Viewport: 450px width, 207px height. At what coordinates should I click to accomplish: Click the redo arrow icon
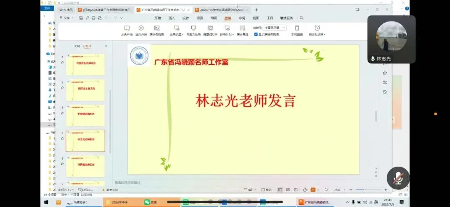tap(115, 18)
